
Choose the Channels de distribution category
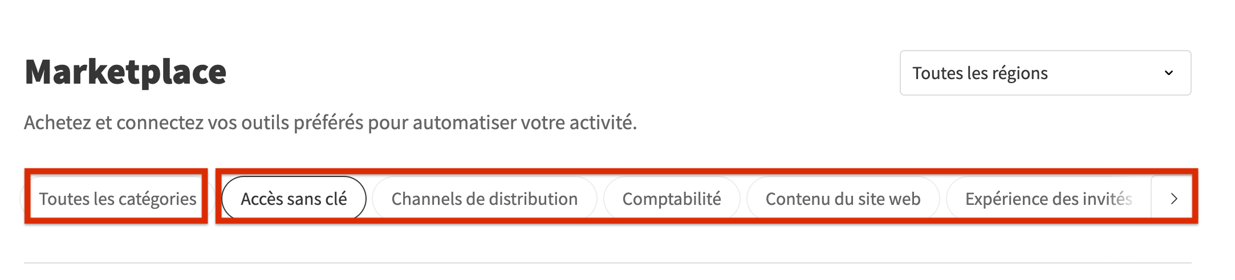coord(484,199)
